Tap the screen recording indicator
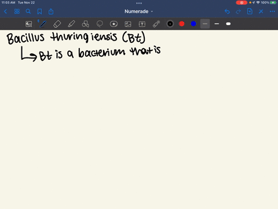278x209 pixels. [x=242, y=2]
